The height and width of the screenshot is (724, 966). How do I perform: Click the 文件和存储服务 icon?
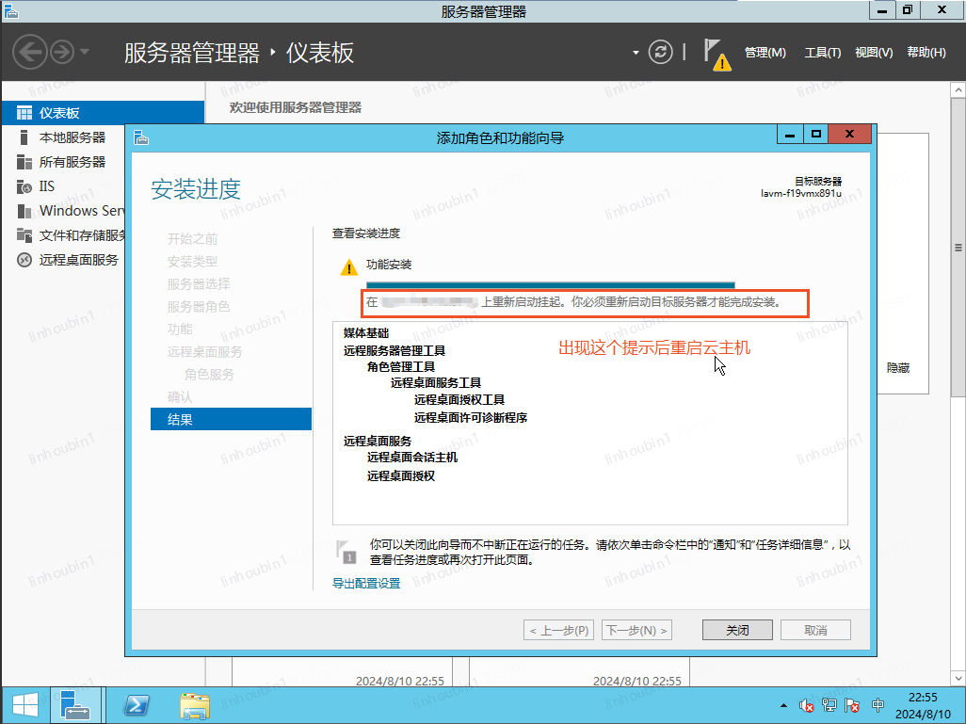(24, 235)
